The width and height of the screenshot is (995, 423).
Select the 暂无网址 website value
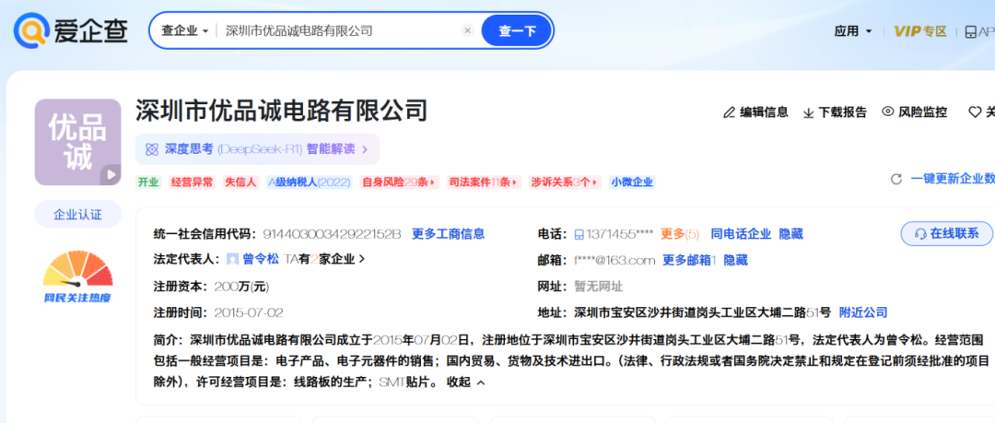tap(599, 287)
